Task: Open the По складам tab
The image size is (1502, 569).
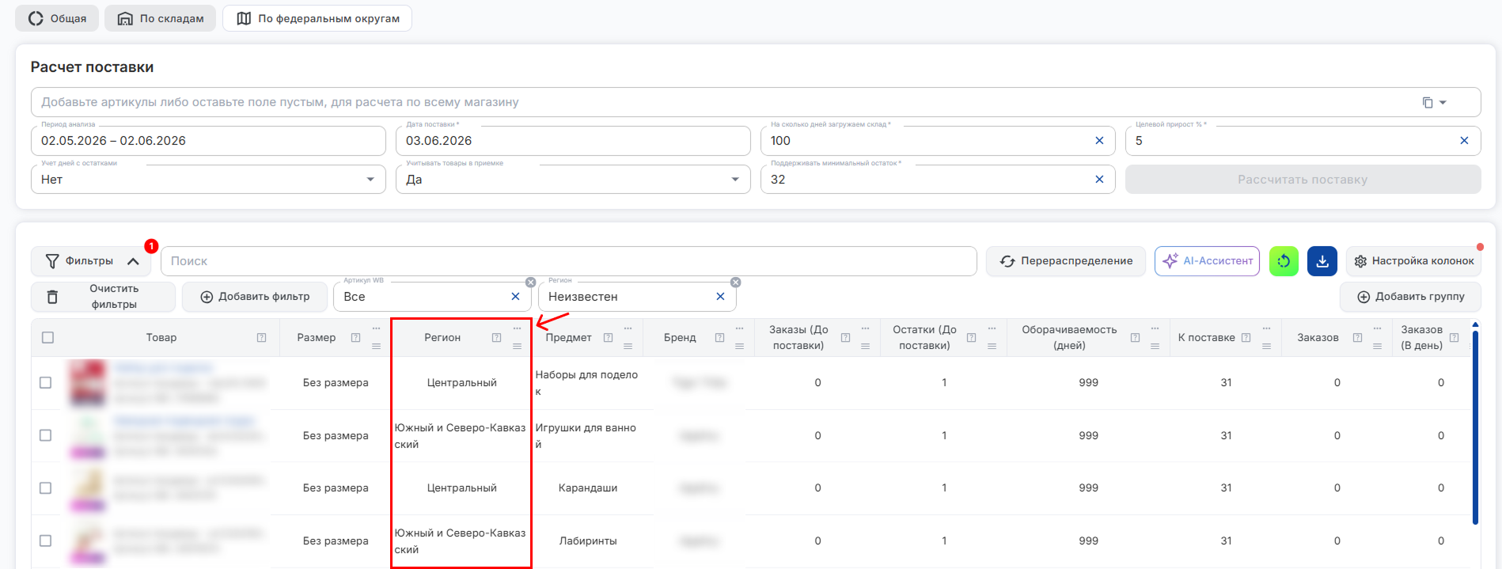Action: [161, 18]
